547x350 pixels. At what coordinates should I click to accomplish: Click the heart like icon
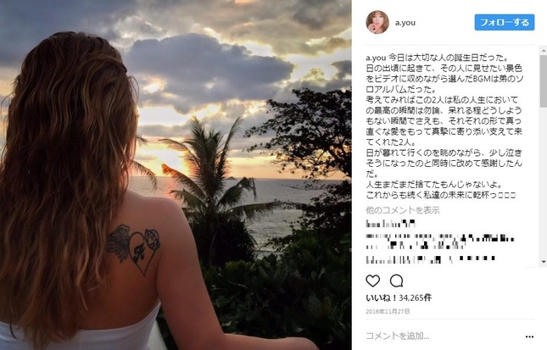point(372,281)
